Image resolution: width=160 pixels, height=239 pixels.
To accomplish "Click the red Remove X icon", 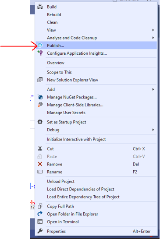I will coord(40,164).
